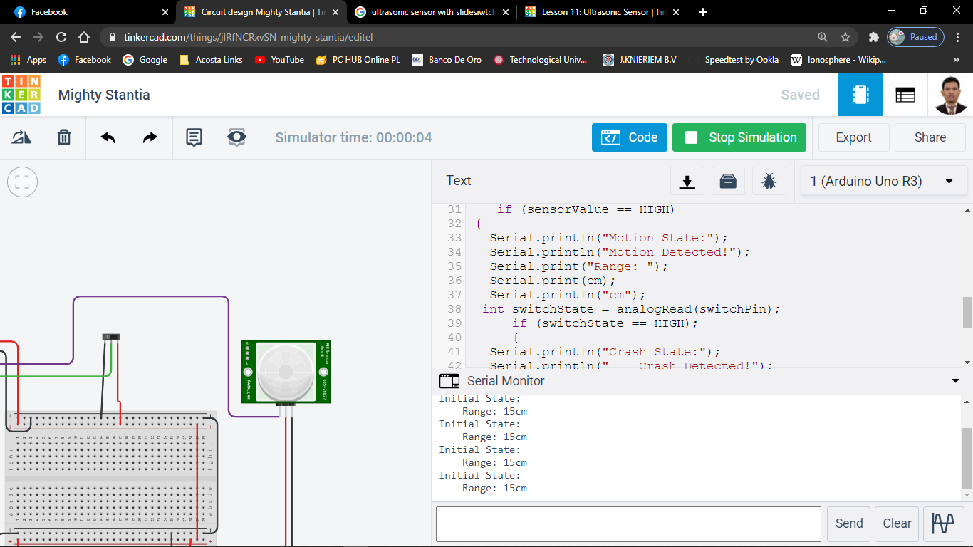The height and width of the screenshot is (547, 973).
Task: Open the Arduino Uno R3 board dropdown
Action: coord(883,181)
